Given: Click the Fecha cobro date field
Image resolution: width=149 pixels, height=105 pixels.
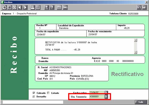Looking at the screenshot, I should (x=97, y=92).
